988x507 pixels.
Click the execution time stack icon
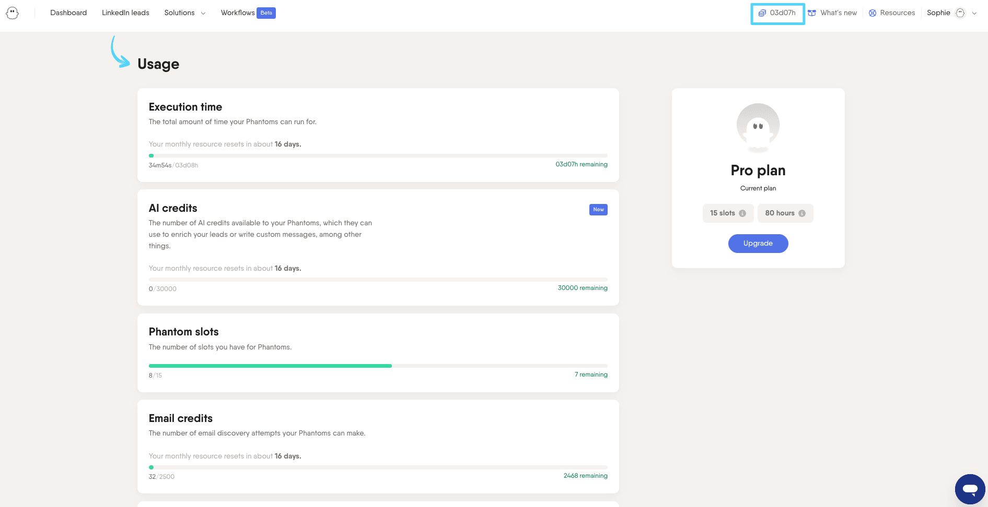762,13
